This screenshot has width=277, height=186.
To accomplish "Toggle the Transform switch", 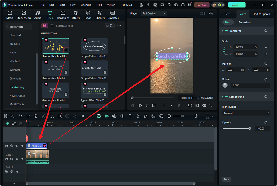I will (225, 31).
